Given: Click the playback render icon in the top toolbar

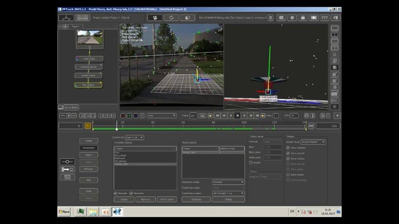Looking at the screenshot, I should [314, 17].
